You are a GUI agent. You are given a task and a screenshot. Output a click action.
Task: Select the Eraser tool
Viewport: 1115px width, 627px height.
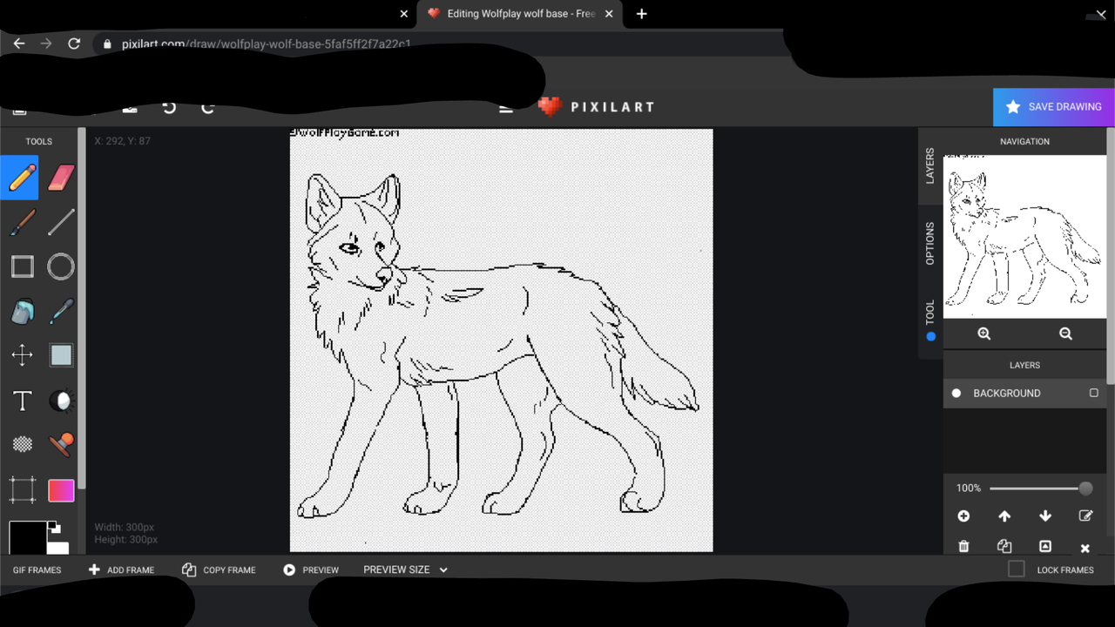61,178
